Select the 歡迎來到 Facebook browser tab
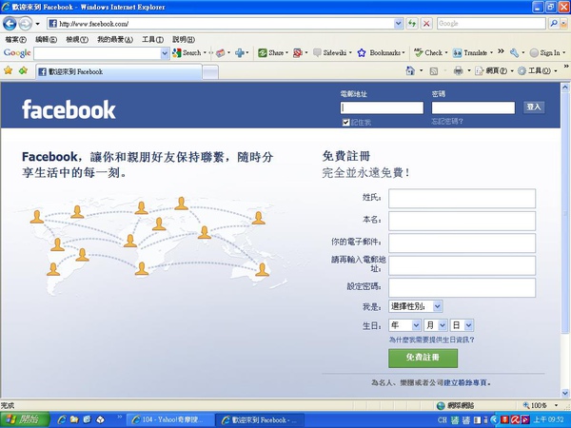The image size is (571, 428). [119, 71]
